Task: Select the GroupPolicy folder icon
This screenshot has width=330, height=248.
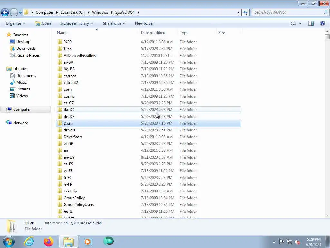Action: click(x=60, y=198)
